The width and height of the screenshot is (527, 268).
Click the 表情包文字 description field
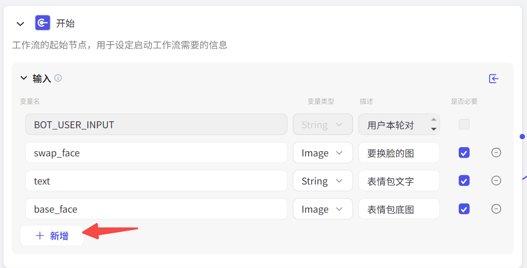click(x=399, y=181)
